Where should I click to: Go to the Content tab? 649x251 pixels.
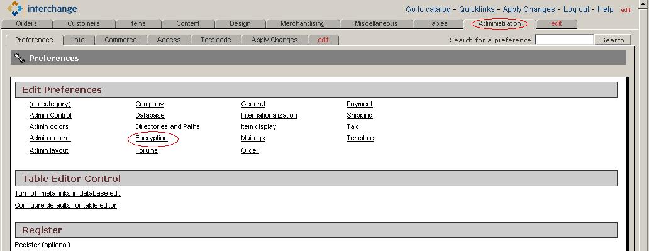coord(187,24)
